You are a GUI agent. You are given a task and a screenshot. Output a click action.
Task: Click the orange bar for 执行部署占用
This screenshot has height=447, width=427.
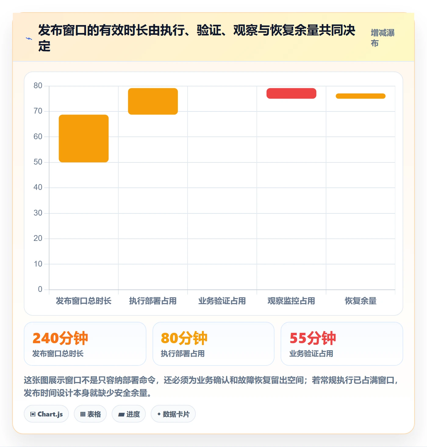click(x=153, y=101)
